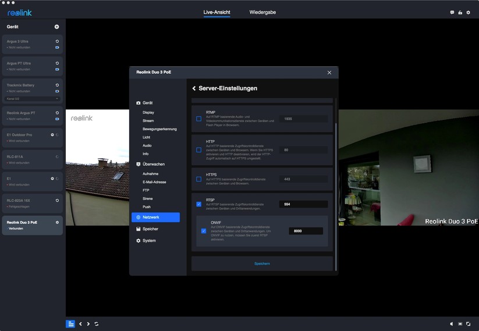Viewport: 479px width, 331px height.
Task: Go back from Server-Einstellungen
Action: pyautogui.click(x=194, y=88)
